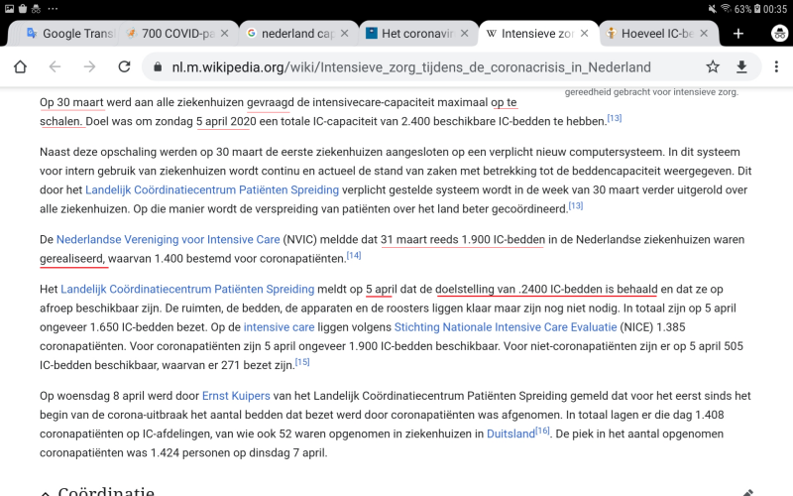The height and width of the screenshot is (496, 793).
Task: Reload the Wikipedia page
Action: coord(124,66)
